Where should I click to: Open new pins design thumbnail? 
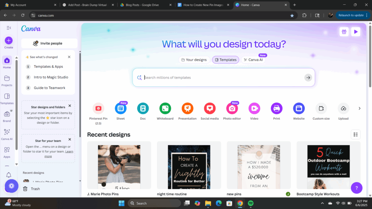pyautogui.click(x=259, y=165)
